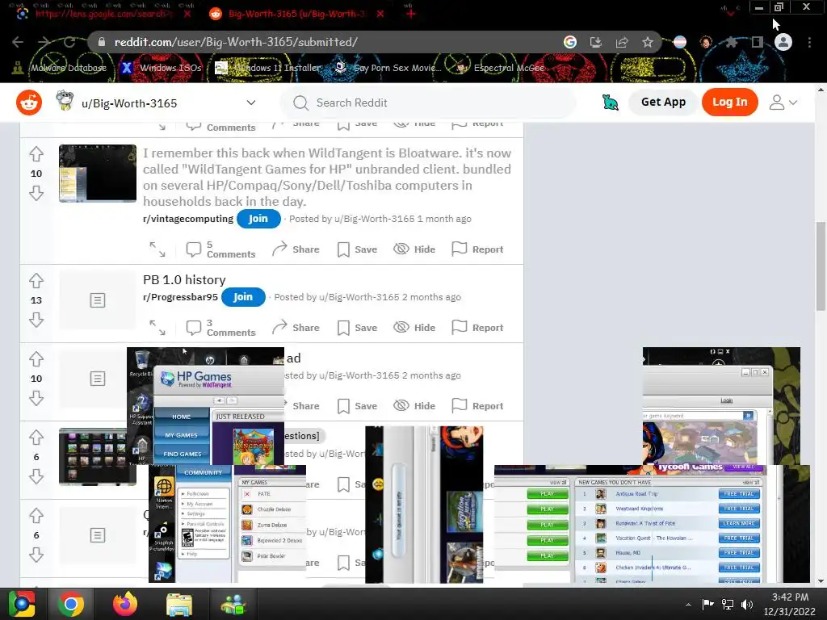The height and width of the screenshot is (620, 827).
Task: Open File Explorer from the taskbar
Action: (178, 604)
